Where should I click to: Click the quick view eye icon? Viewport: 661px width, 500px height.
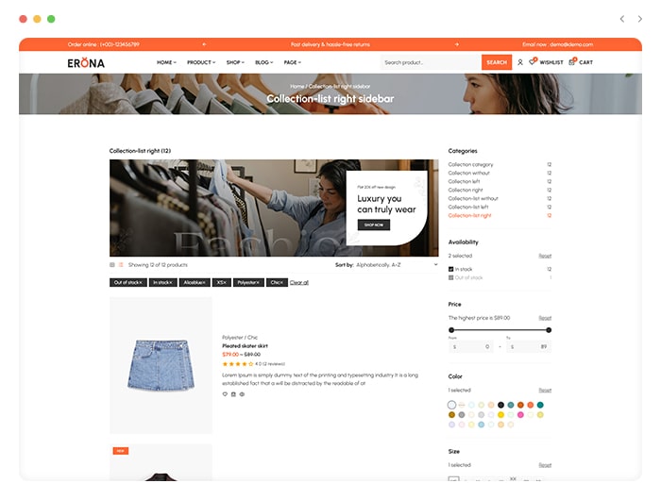(x=242, y=394)
